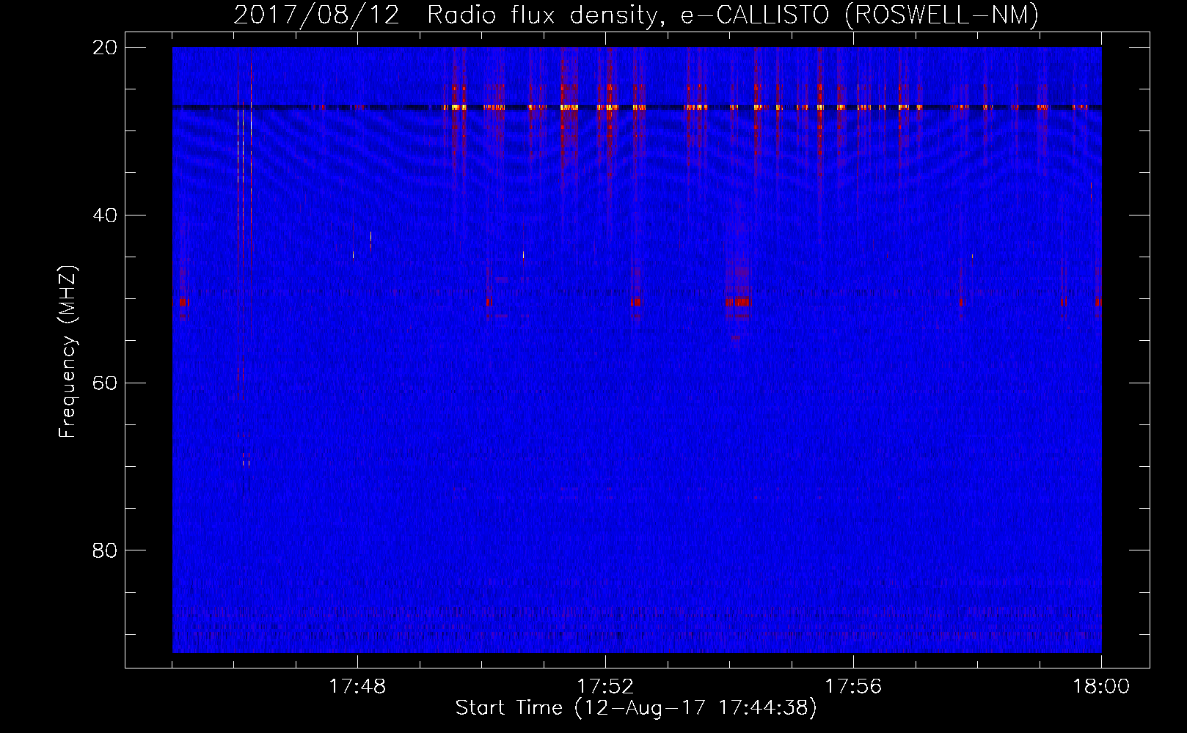This screenshot has width=1187, height=733.
Task: Click the 20 frequency tick label
Action: pyautogui.click(x=105, y=48)
